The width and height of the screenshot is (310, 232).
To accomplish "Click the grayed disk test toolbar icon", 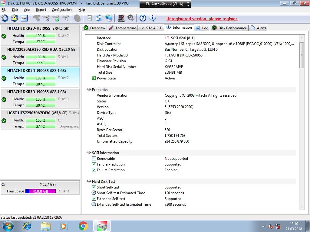I will coord(36,18).
